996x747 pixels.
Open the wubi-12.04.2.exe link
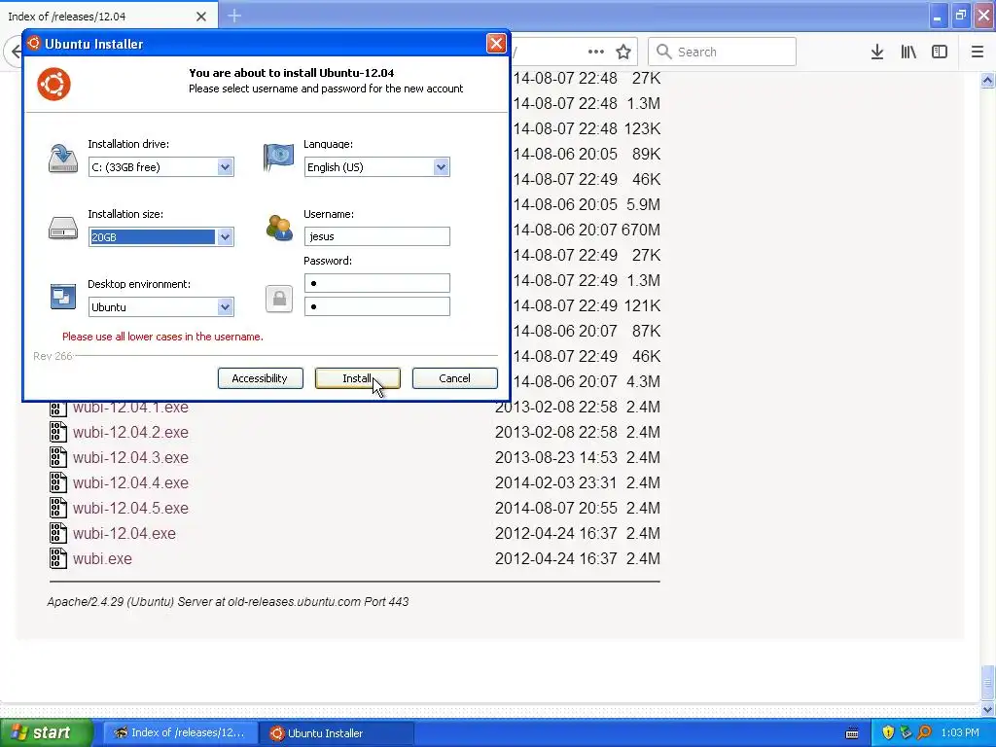coord(130,433)
